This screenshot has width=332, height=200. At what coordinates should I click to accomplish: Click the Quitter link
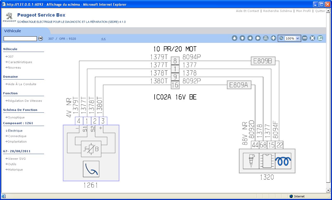[320, 11]
